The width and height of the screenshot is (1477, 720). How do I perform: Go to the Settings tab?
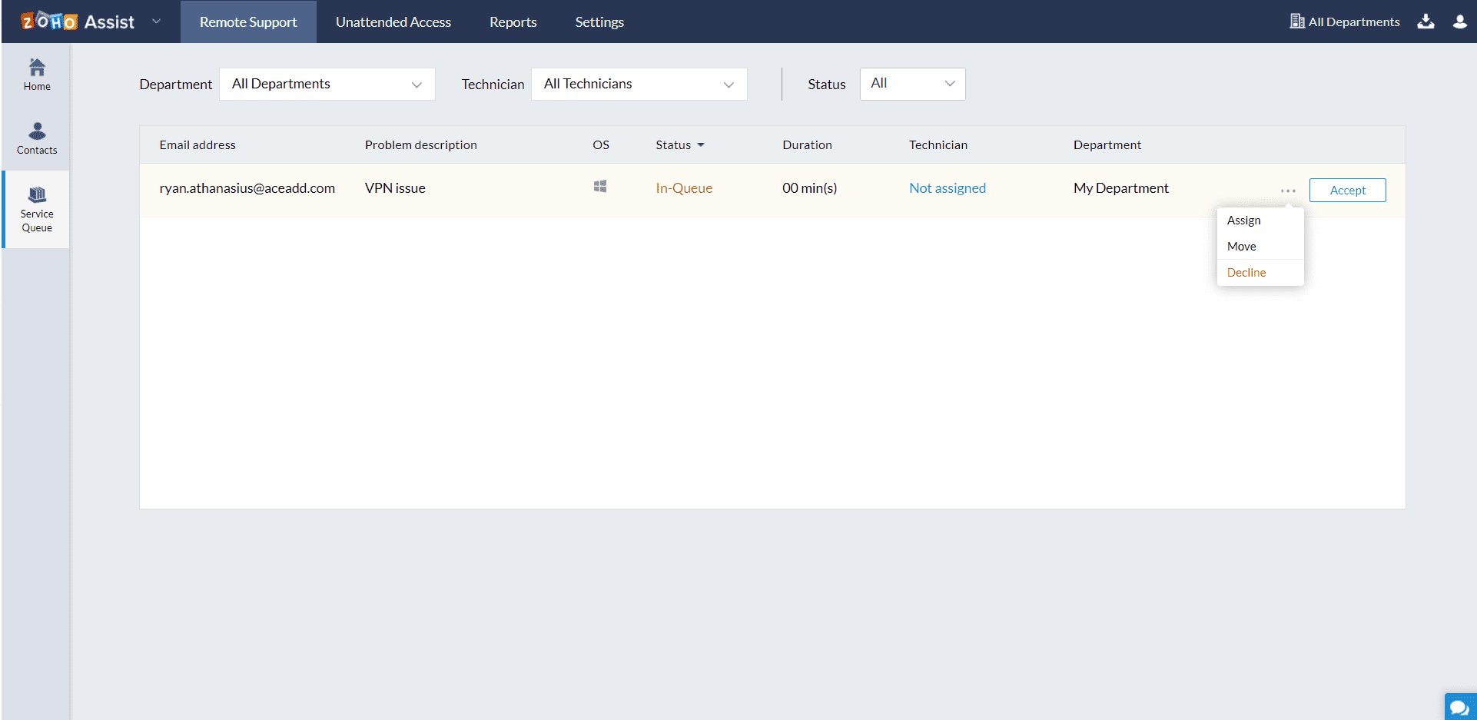(599, 22)
